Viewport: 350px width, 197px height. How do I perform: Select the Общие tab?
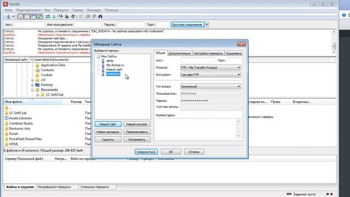click(160, 53)
